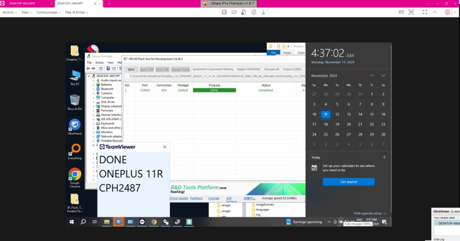Click the COM20 port cell
This screenshot has width=460, height=241.
point(145,90)
